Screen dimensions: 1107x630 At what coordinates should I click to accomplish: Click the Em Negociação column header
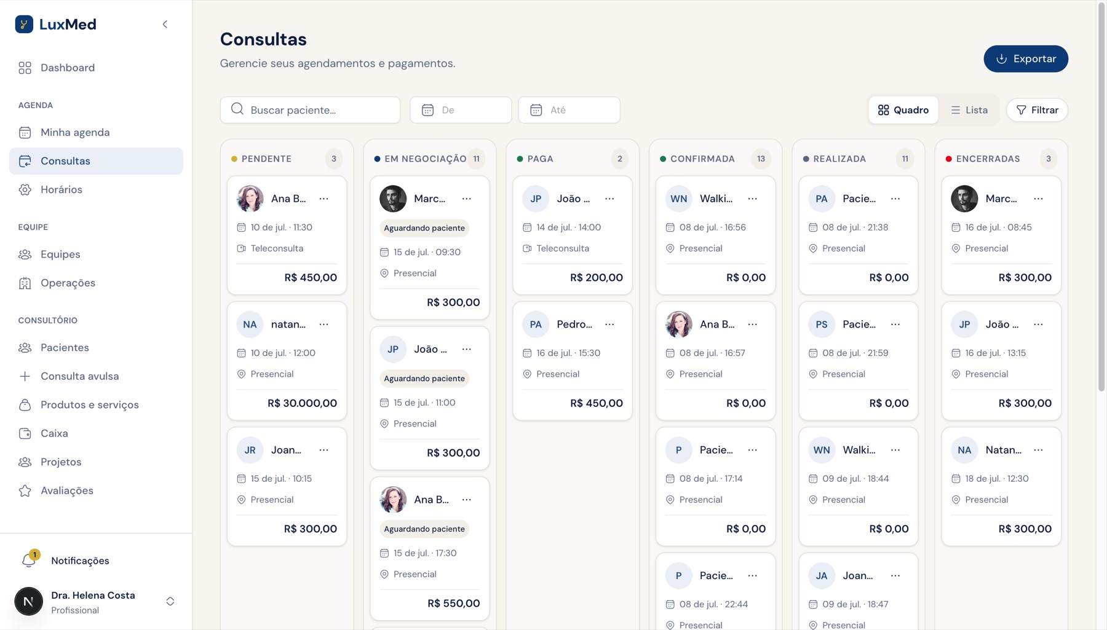click(x=425, y=159)
